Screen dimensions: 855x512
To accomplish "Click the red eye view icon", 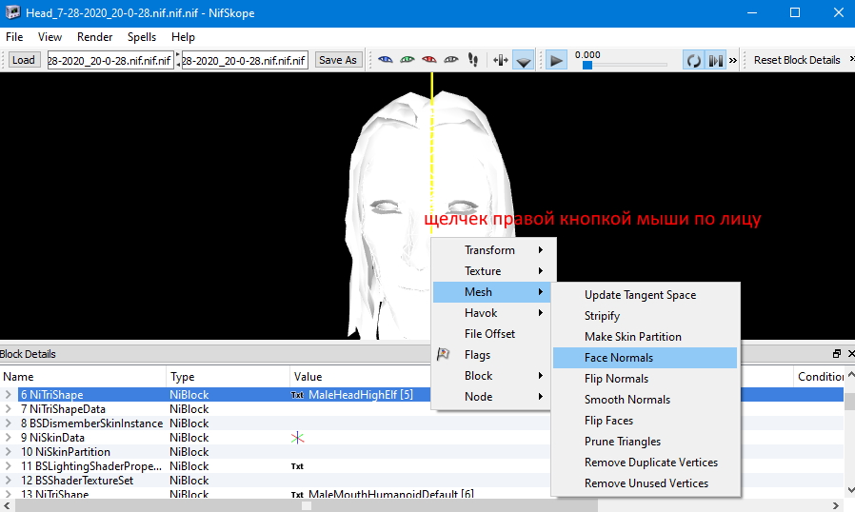I will (x=429, y=60).
